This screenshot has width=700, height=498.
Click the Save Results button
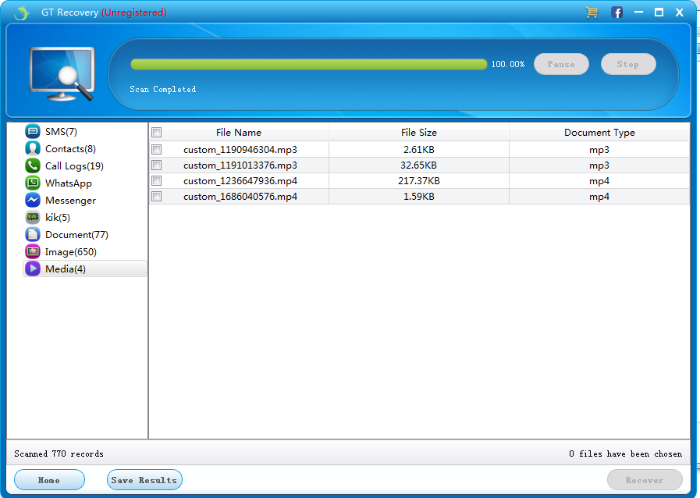[x=144, y=480]
